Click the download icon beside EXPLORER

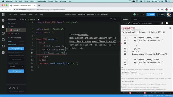coord(21,19)
